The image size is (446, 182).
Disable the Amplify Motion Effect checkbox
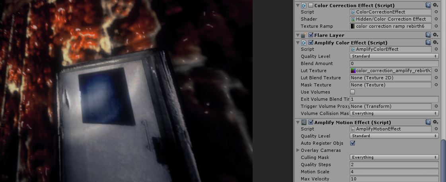coord(311,123)
